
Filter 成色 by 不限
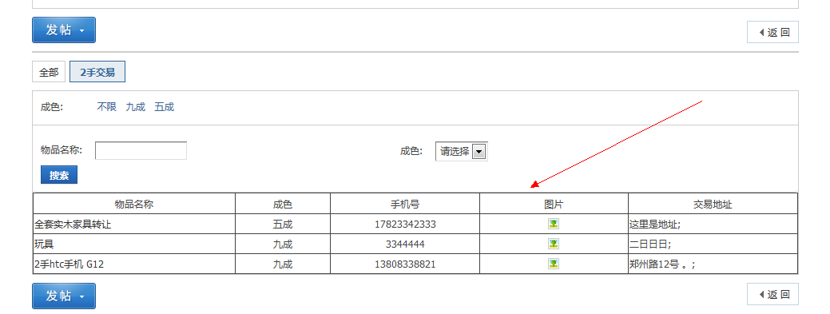point(106,107)
